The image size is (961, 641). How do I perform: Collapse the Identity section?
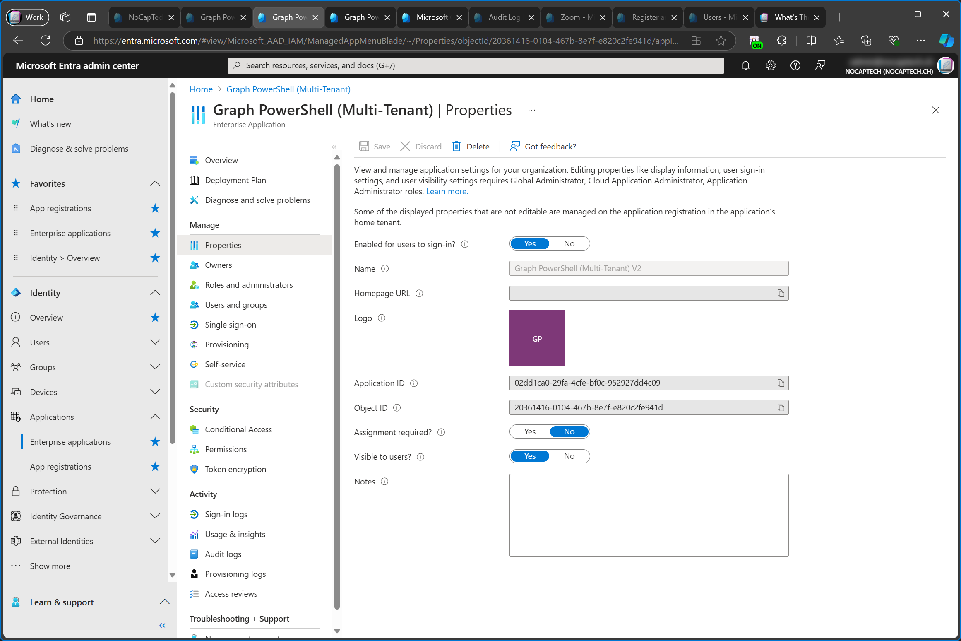pyautogui.click(x=155, y=293)
